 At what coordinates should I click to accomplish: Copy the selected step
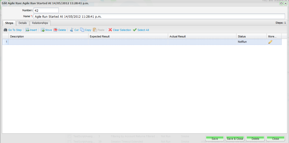coord(82,30)
